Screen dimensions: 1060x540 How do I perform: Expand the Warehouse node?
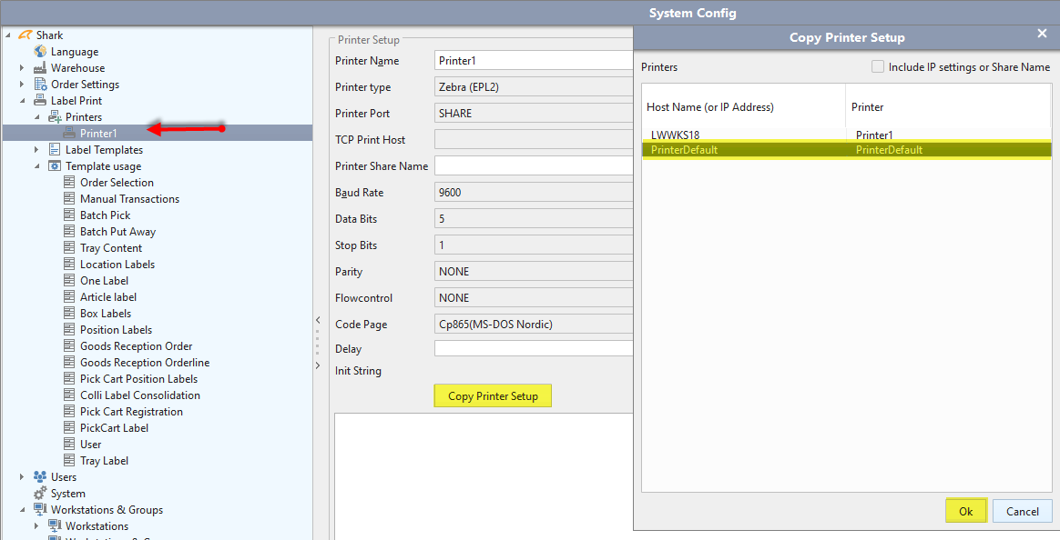pyautogui.click(x=22, y=67)
